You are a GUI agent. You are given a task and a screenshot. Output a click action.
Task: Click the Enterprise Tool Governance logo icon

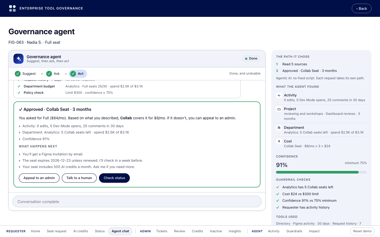[x=12, y=8]
